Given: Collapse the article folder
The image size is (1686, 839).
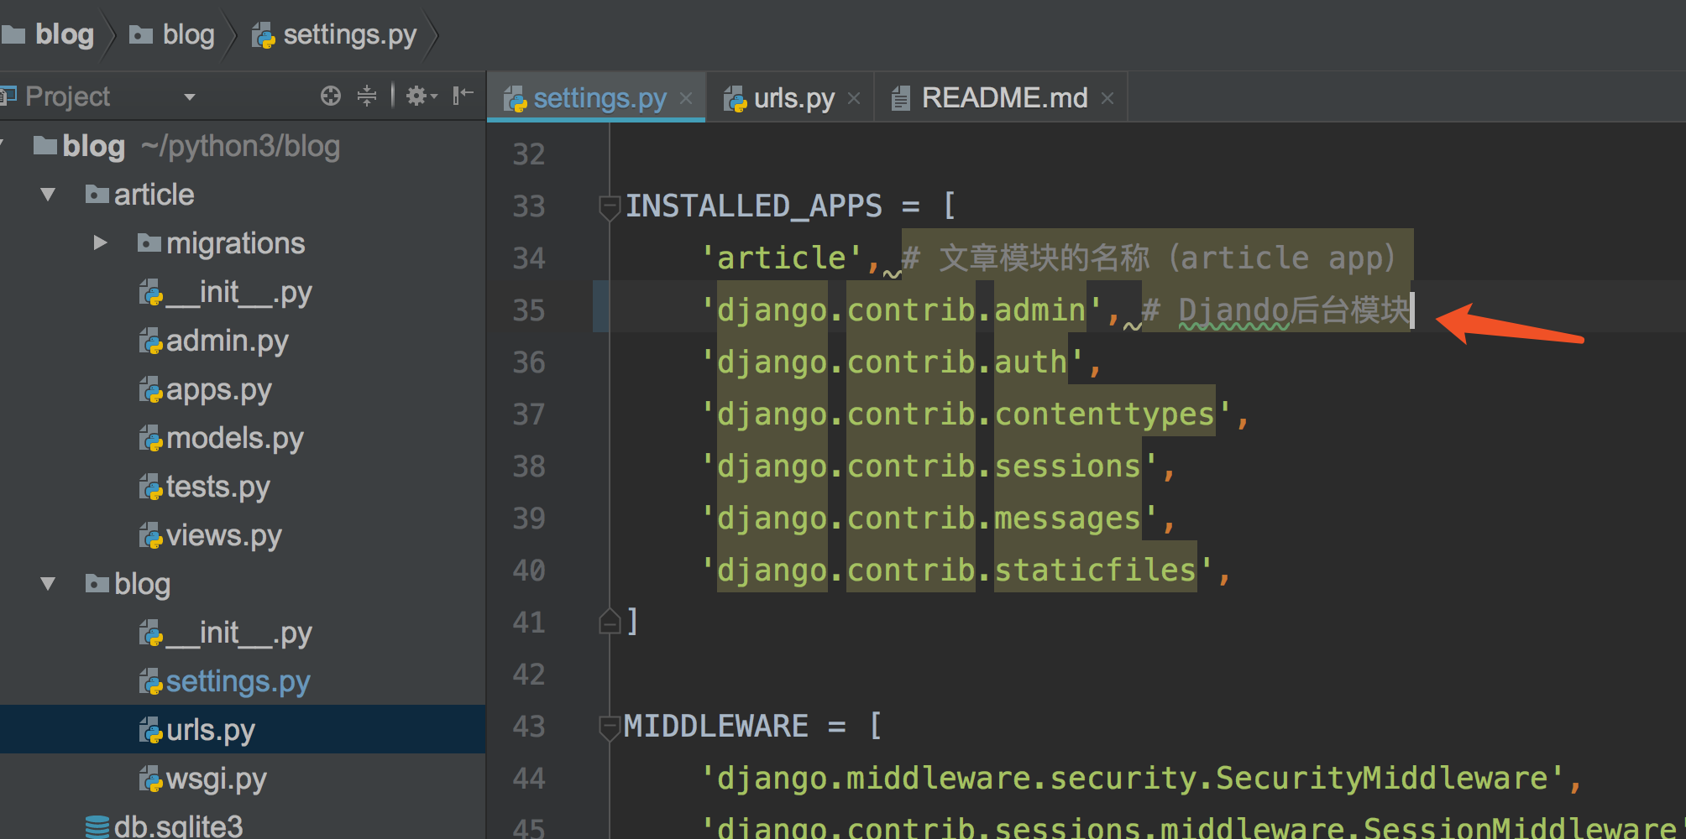Looking at the screenshot, I should coord(48,195).
